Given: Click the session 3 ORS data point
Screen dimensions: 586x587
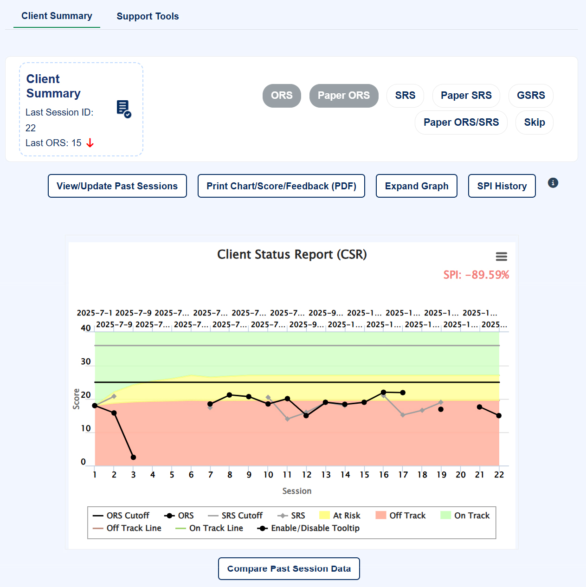Looking at the screenshot, I should point(133,458).
